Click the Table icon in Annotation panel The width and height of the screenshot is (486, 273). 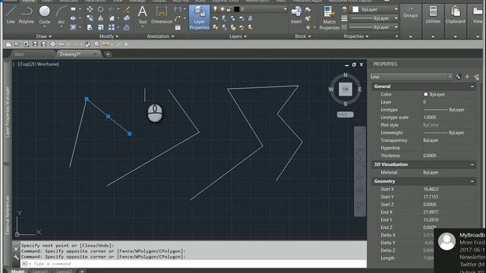[178, 27]
